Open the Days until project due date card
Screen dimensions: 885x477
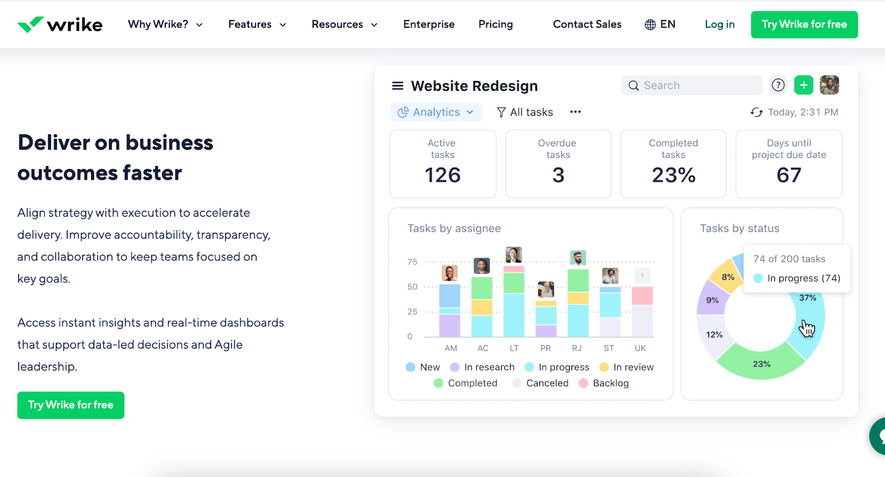[789, 164]
